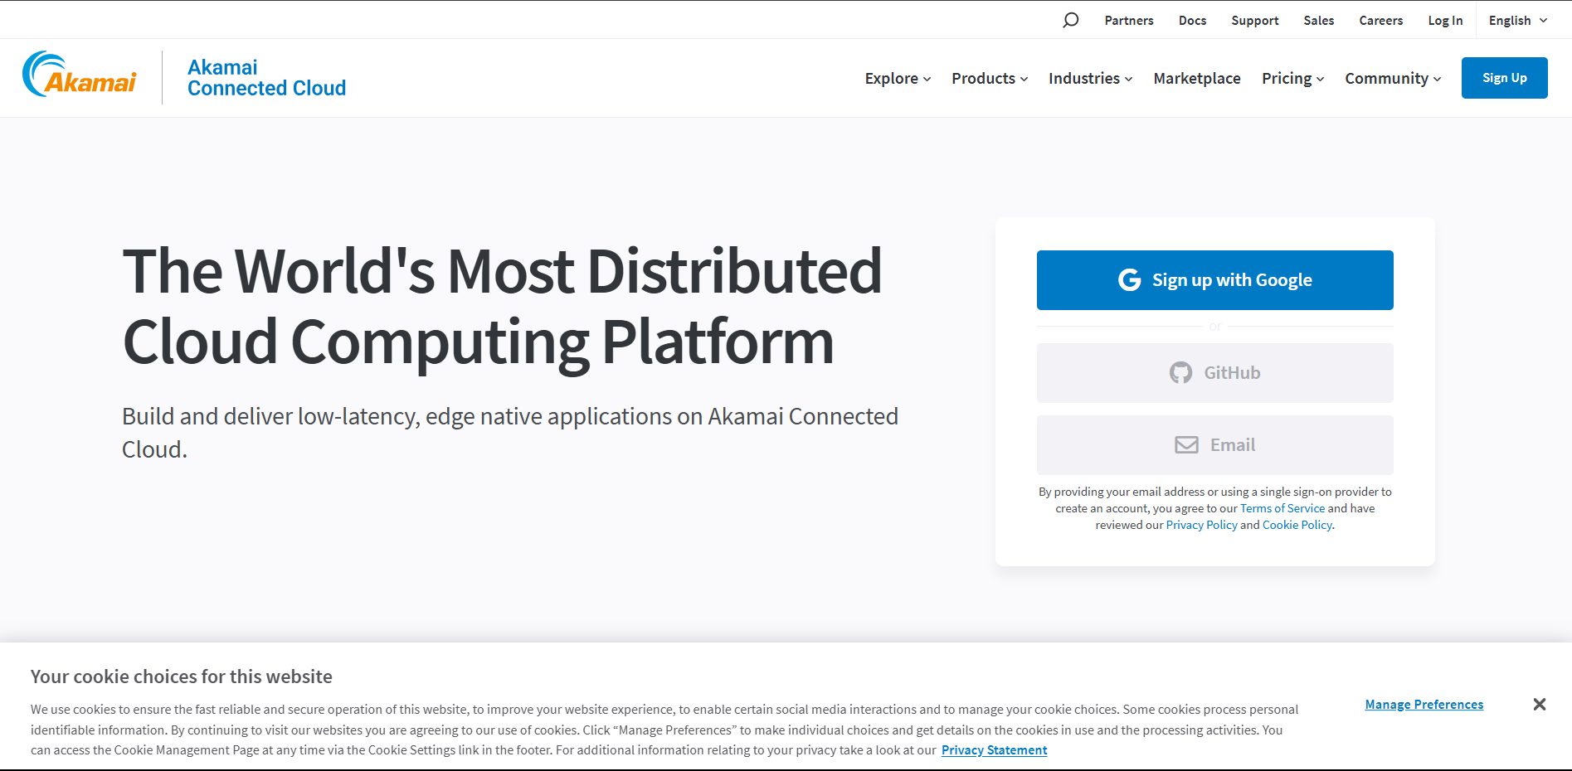Sign up using Email

(1214, 444)
